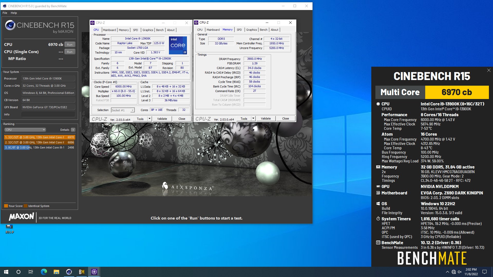This screenshot has height=277, width=493.
Task: Select ranking entry scoring 6886
Action: point(40,142)
